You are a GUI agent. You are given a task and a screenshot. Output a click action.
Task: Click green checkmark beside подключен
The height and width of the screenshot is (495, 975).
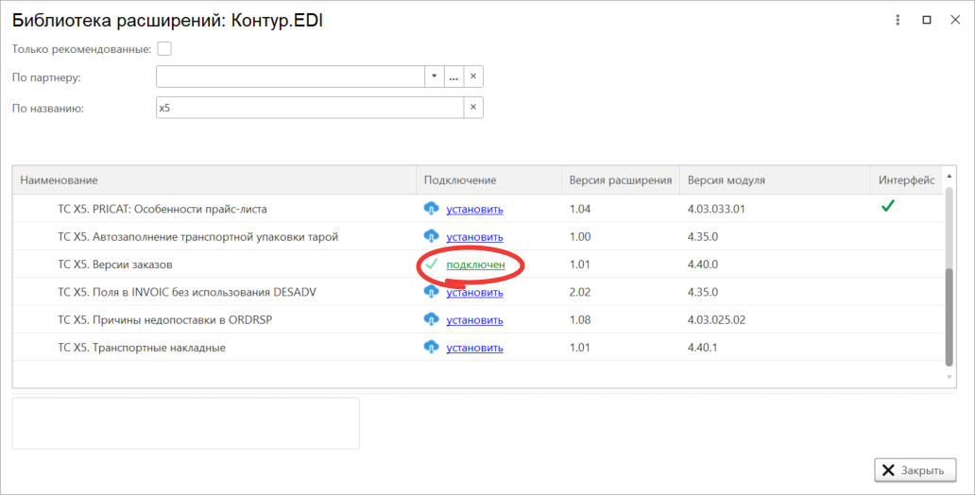431,265
